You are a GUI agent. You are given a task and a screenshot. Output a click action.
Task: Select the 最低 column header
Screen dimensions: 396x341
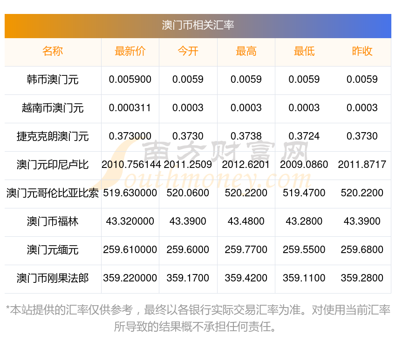click(x=304, y=51)
